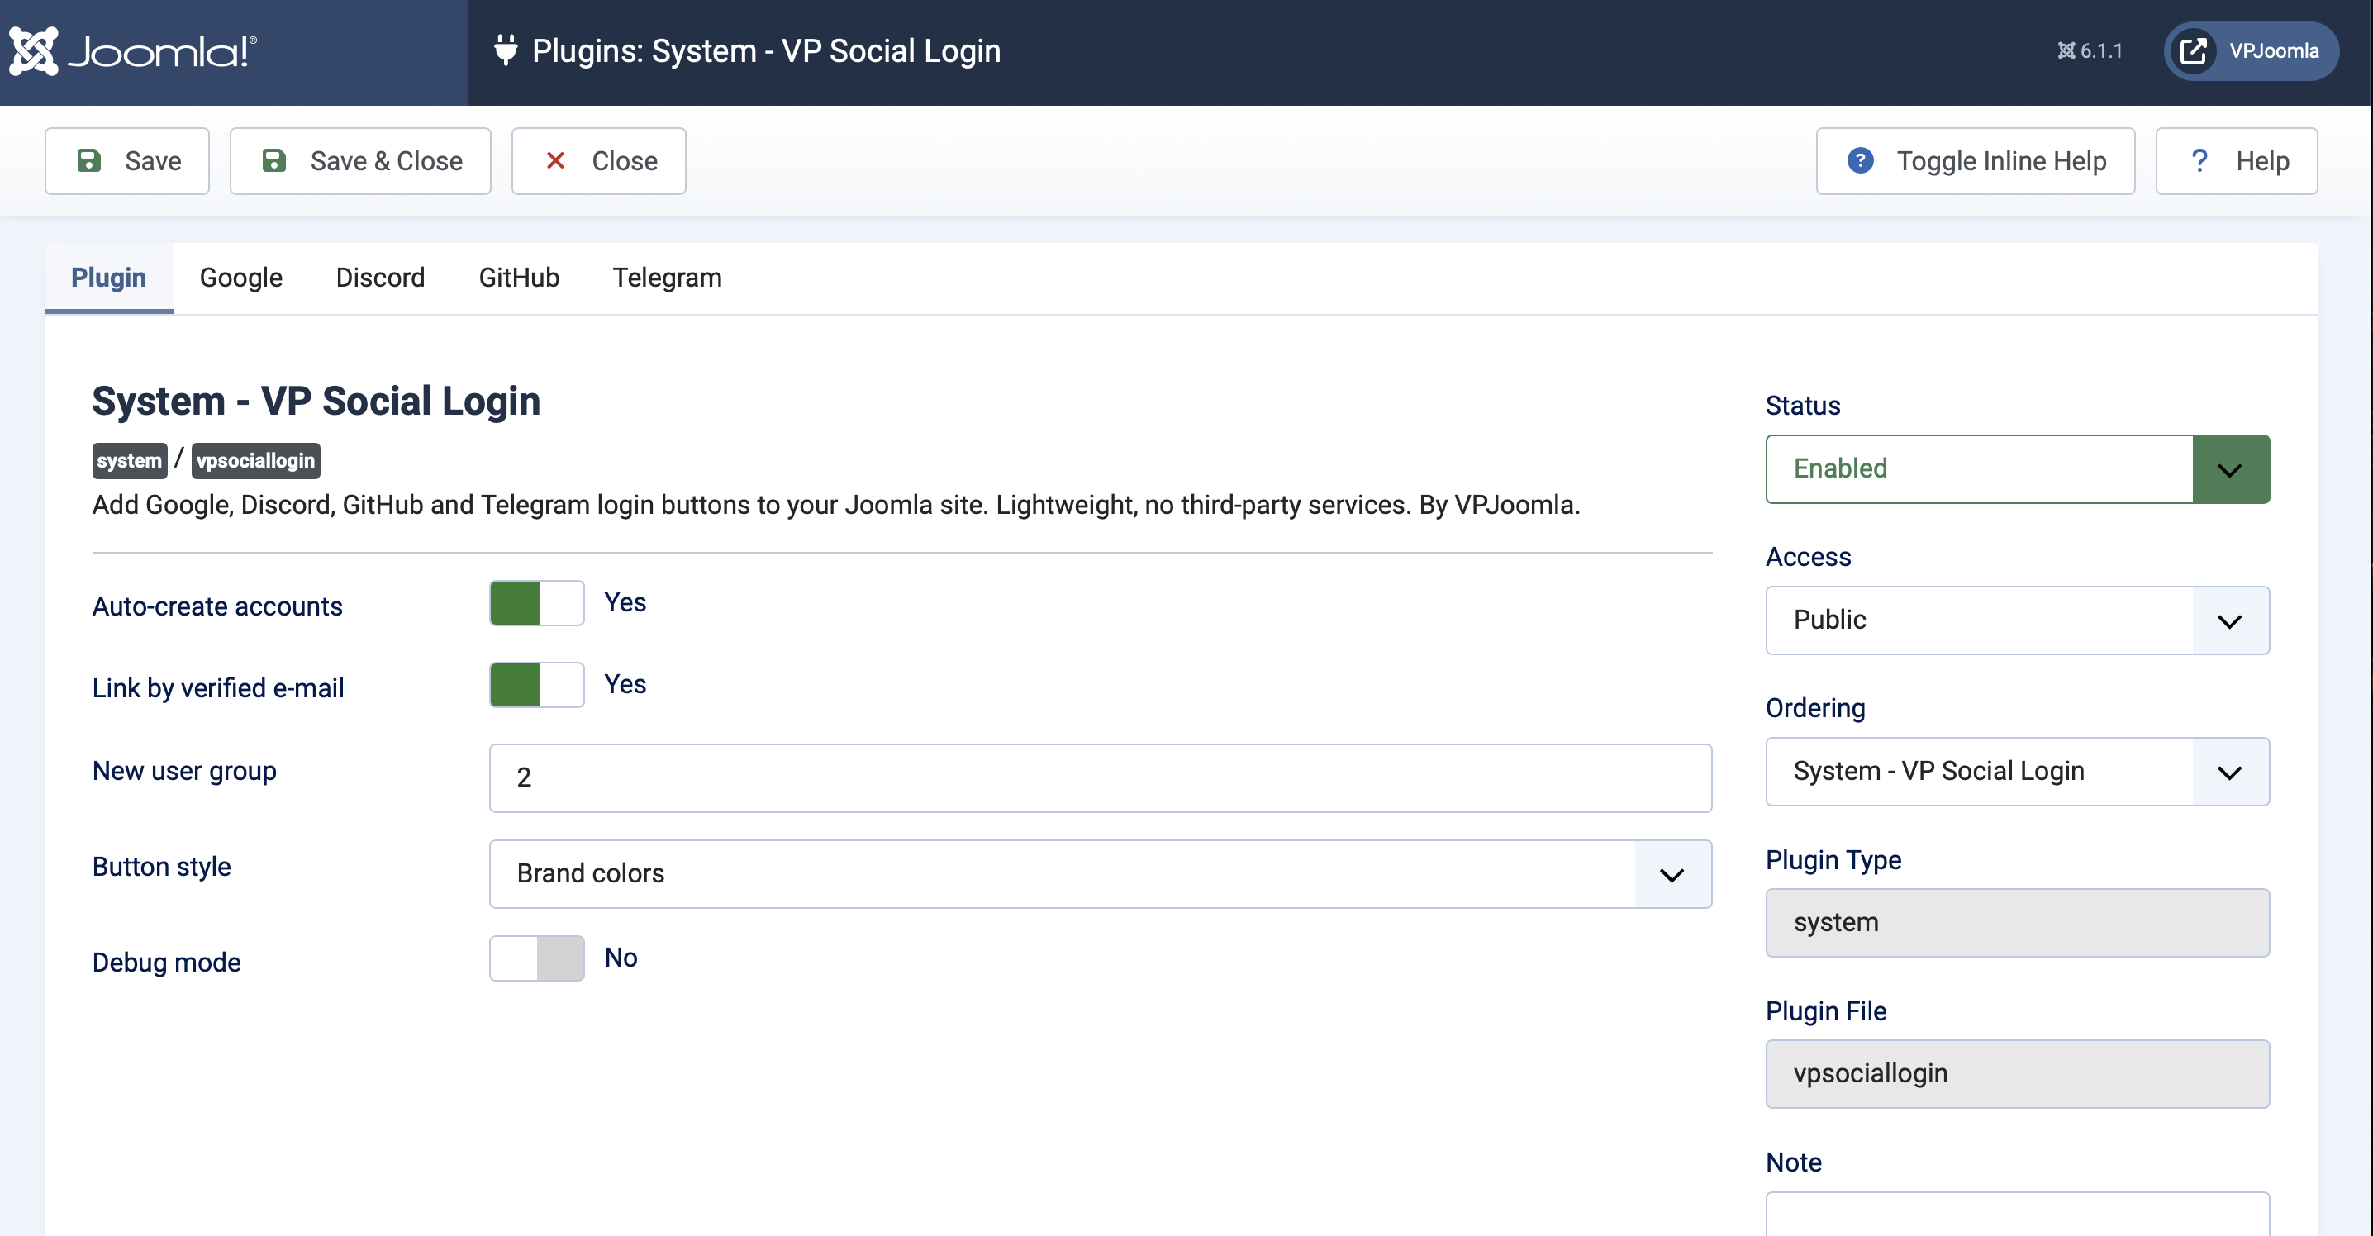
Task: Toggle Debug mode switch
Action: pyautogui.click(x=536, y=958)
